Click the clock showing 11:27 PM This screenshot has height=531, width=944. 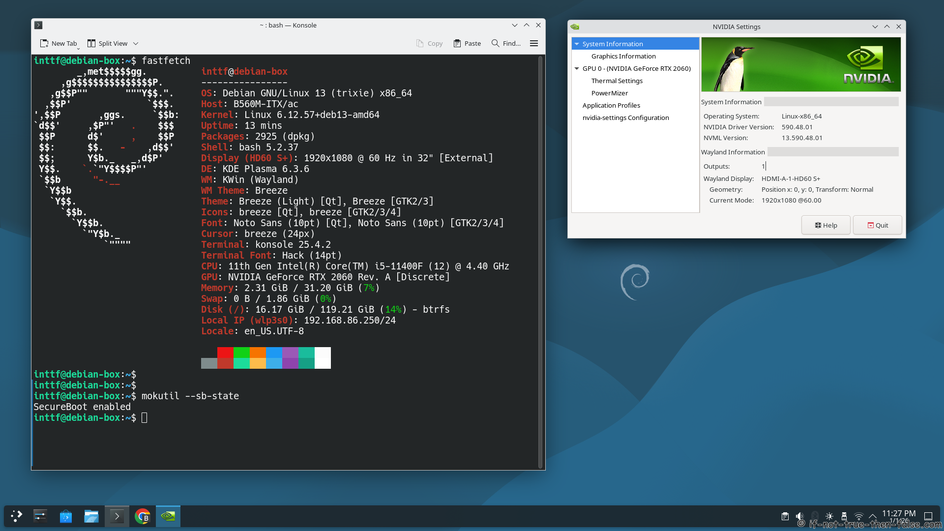(x=899, y=513)
